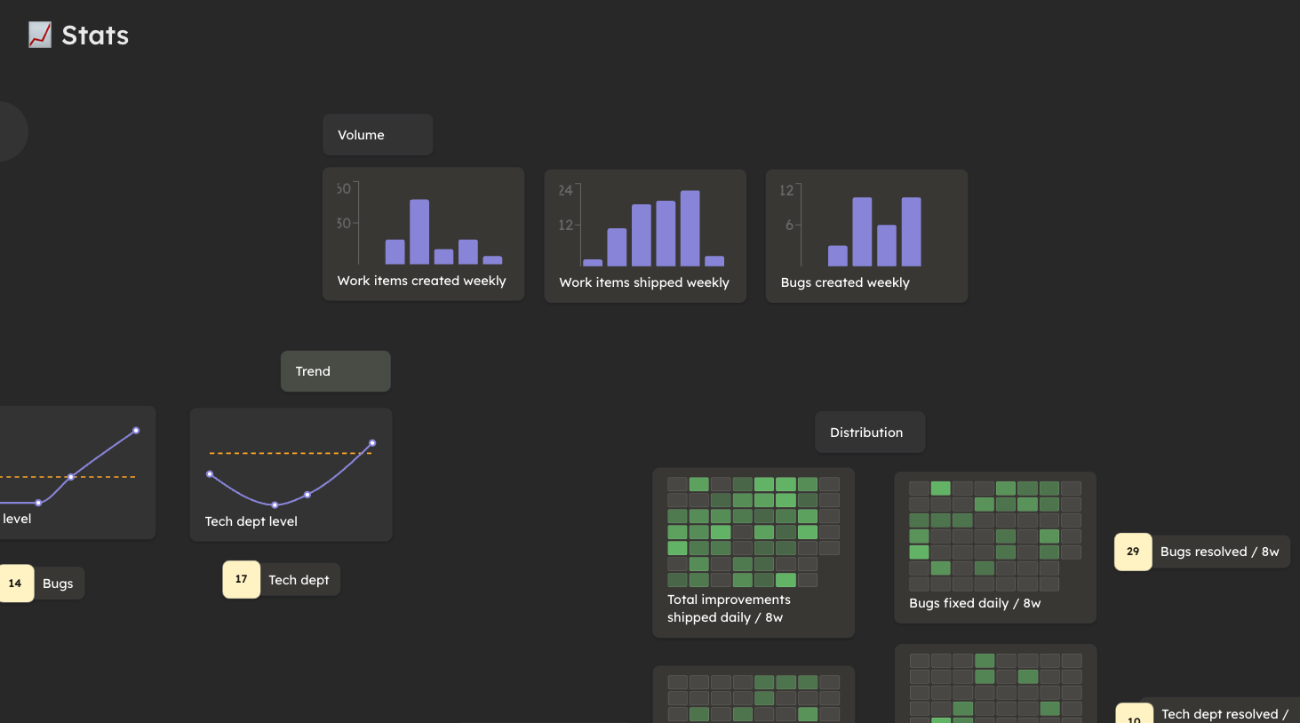This screenshot has width=1300, height=723.
Task: Click the 29 bugs resolved badge
Action: click(1133, 552)
